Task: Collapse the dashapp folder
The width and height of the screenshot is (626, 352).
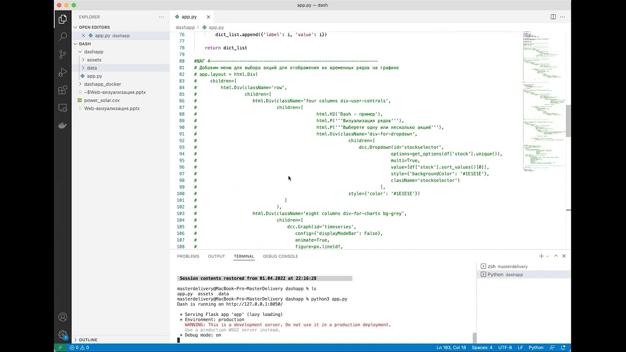Action: coord(81,52)
